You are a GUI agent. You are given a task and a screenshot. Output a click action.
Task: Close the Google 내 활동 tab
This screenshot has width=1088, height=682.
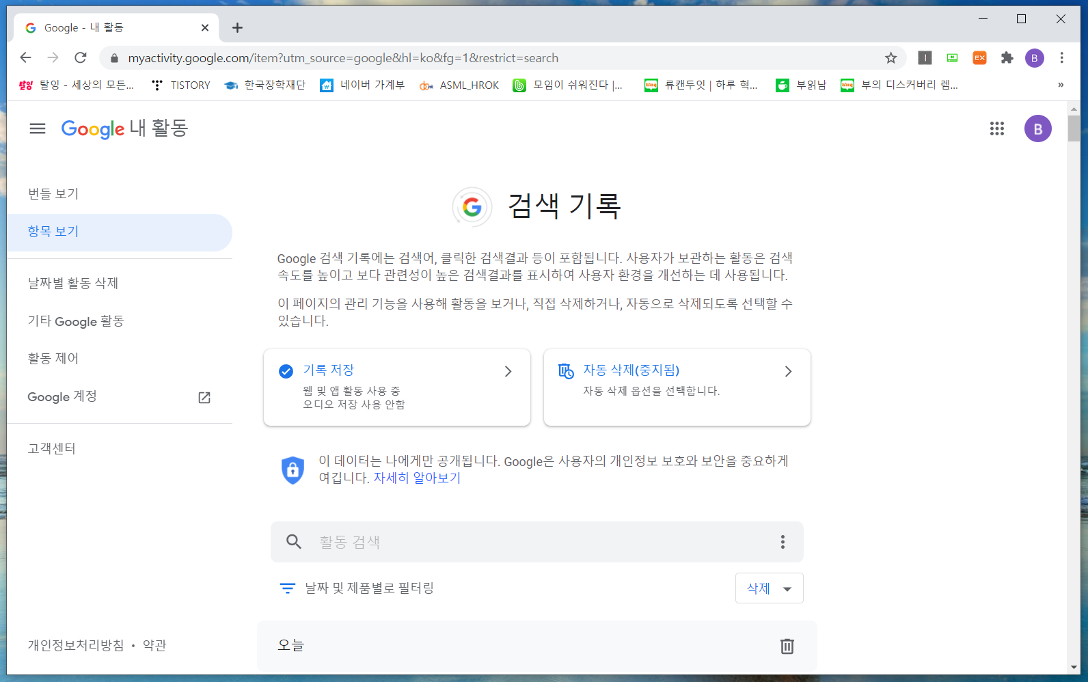click(x=205, y=27)
